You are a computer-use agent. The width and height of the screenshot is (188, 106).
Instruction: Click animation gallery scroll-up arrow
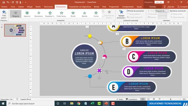coord(103,11)
